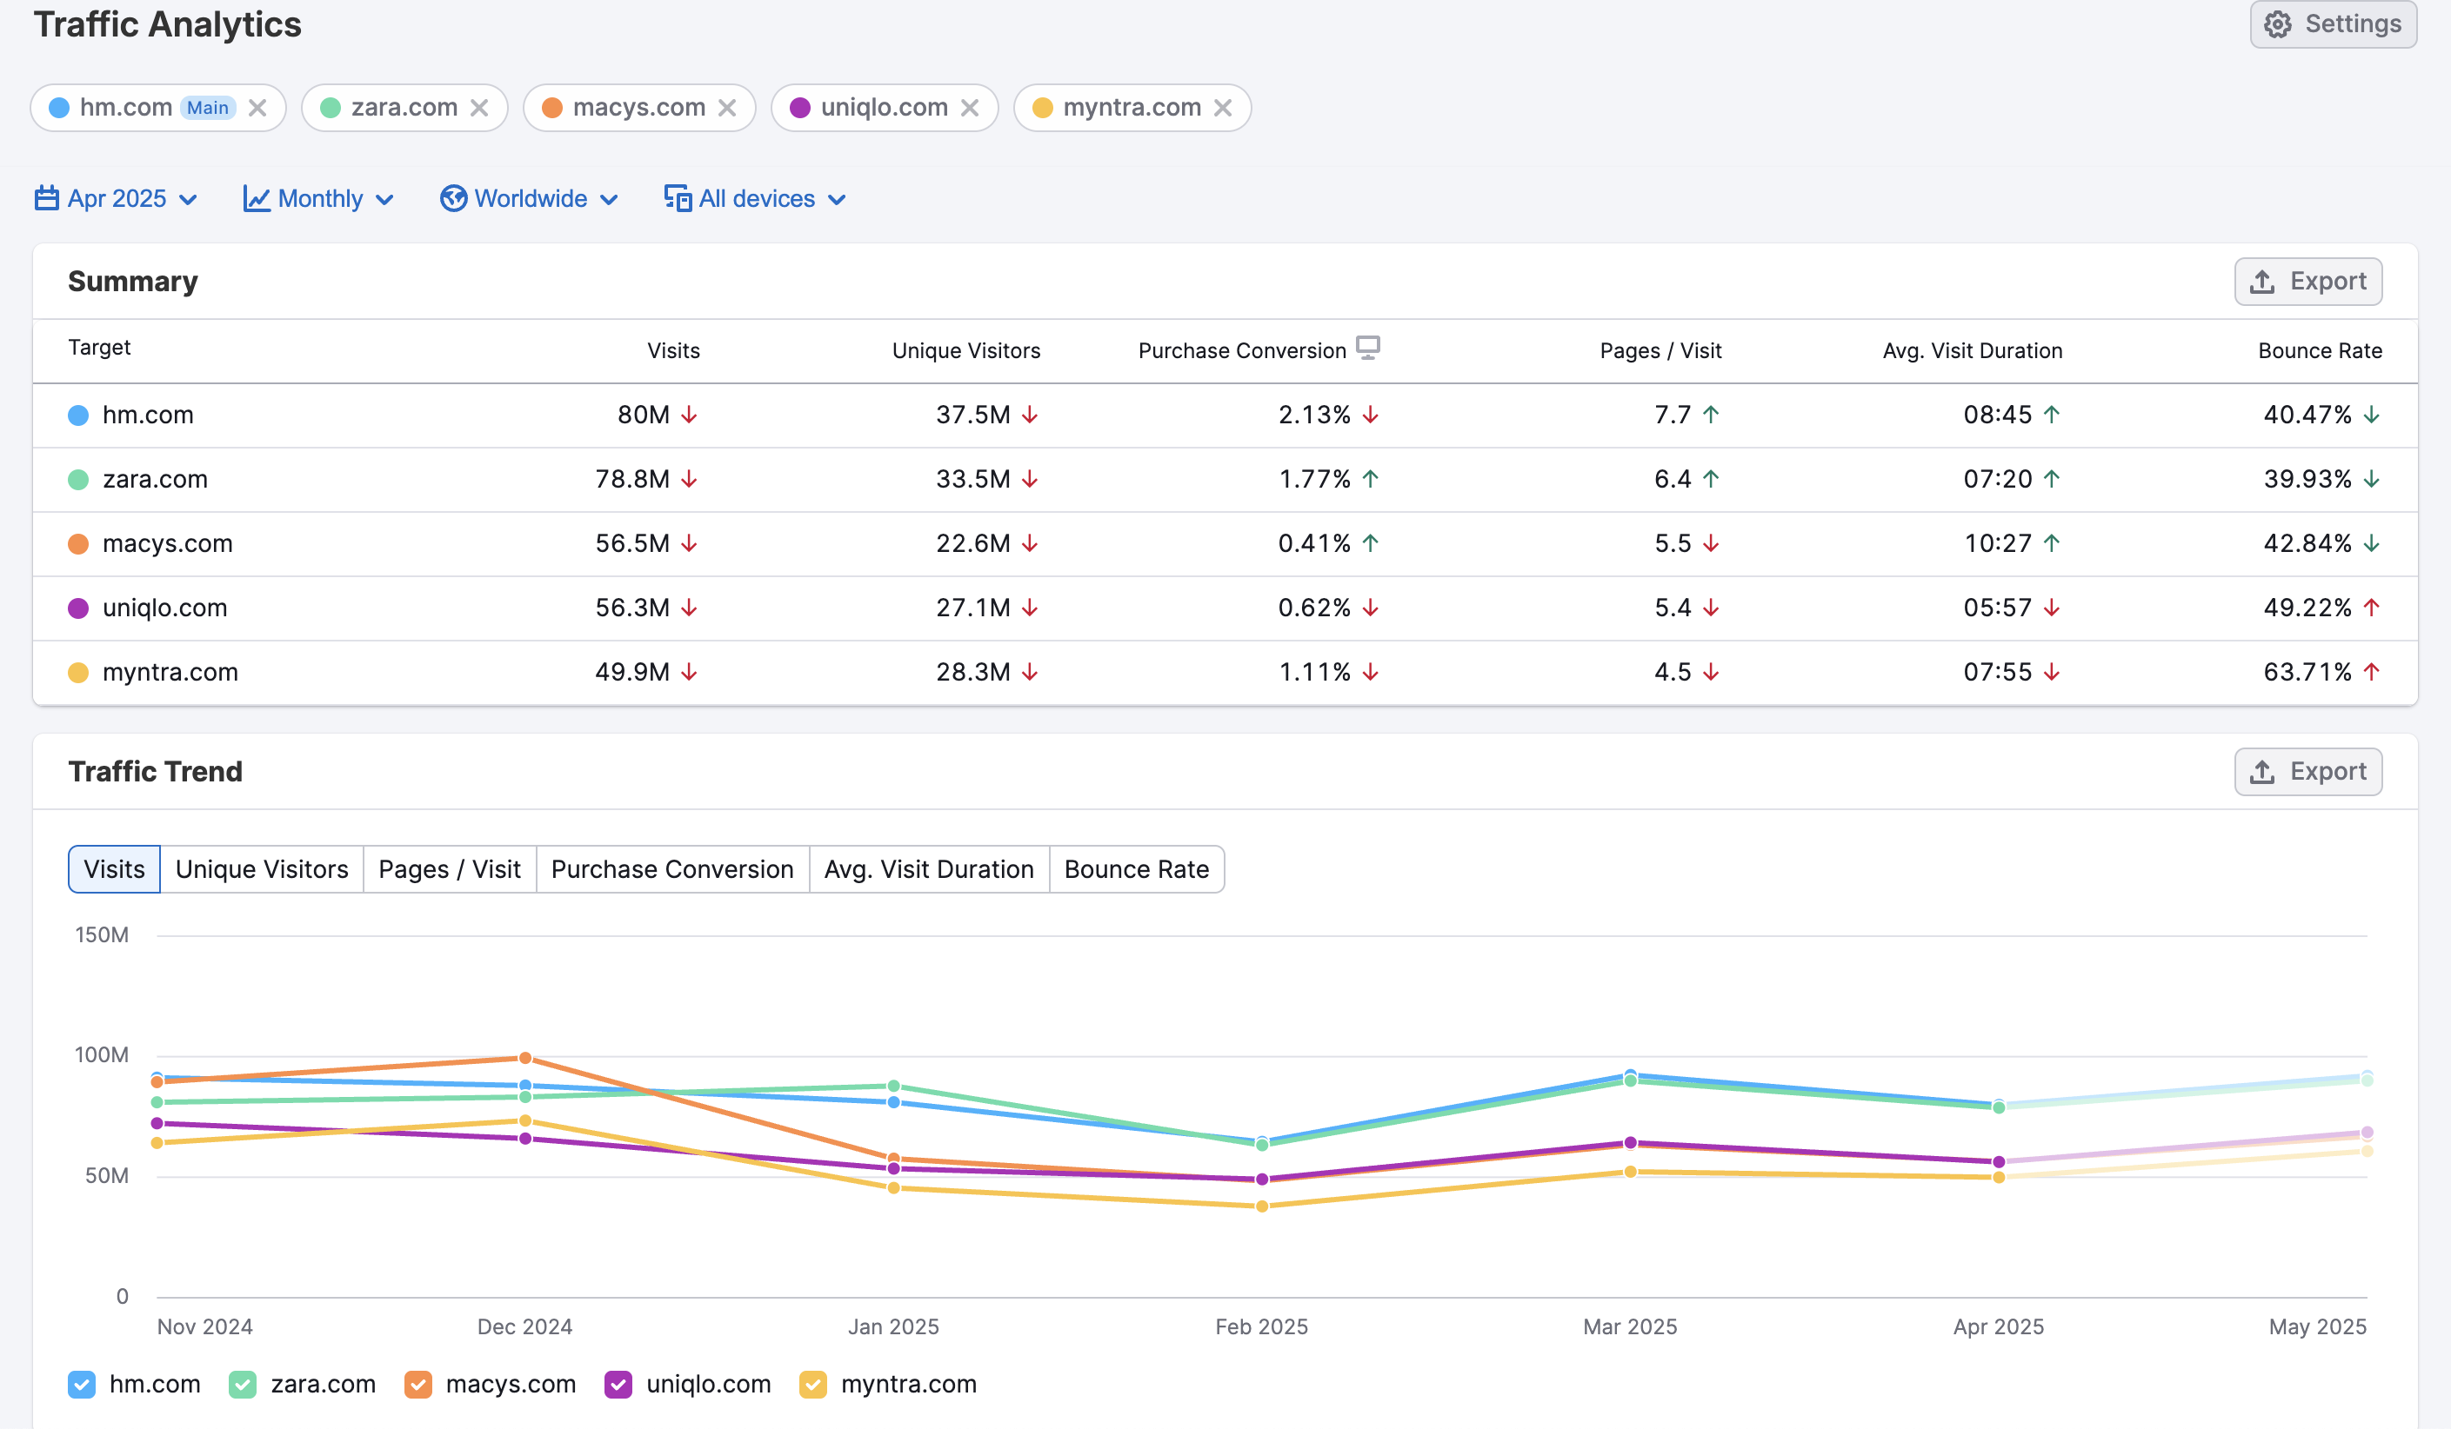Remove the uniqlo.com domain chip
The width and height of the screenshot is (2451, 1429).
[x=970, y=108]
